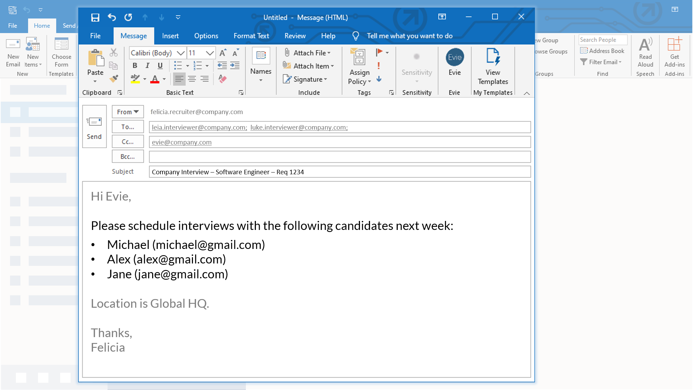The image size is (693, 390).
Task: Send the email
Action: [94, 127]
